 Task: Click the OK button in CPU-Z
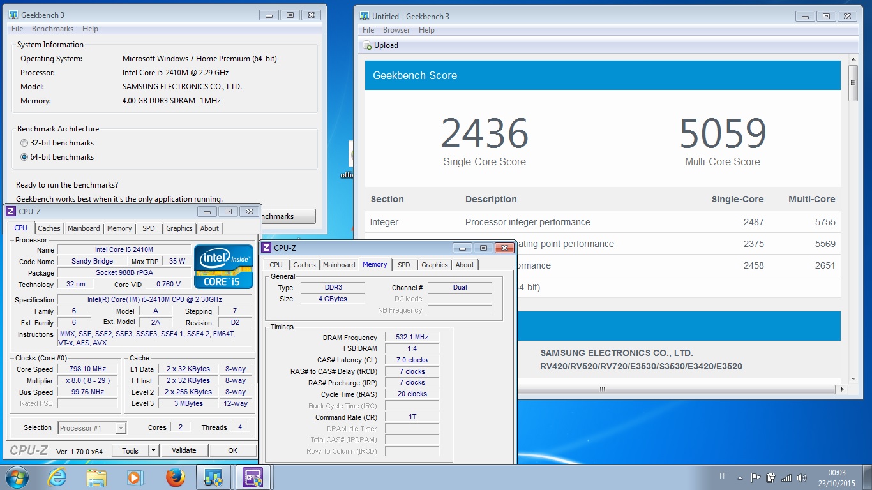[x=232, y=450]
